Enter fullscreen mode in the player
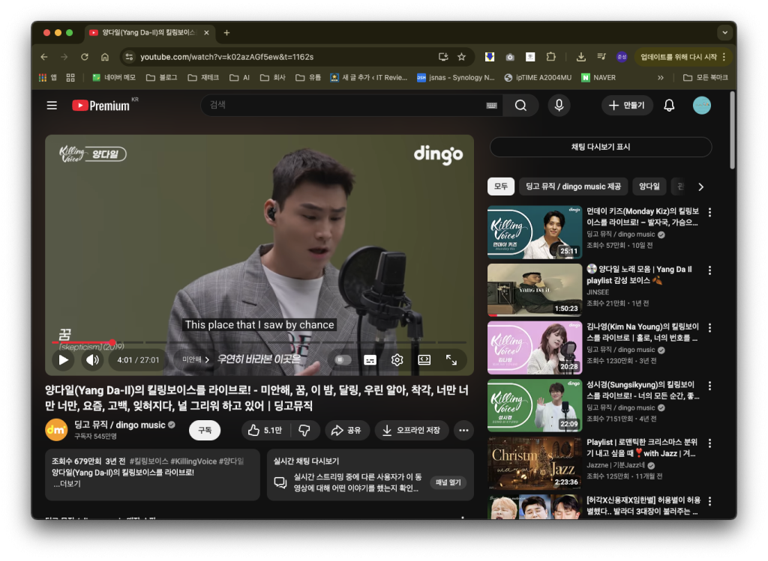 (451, 360)
